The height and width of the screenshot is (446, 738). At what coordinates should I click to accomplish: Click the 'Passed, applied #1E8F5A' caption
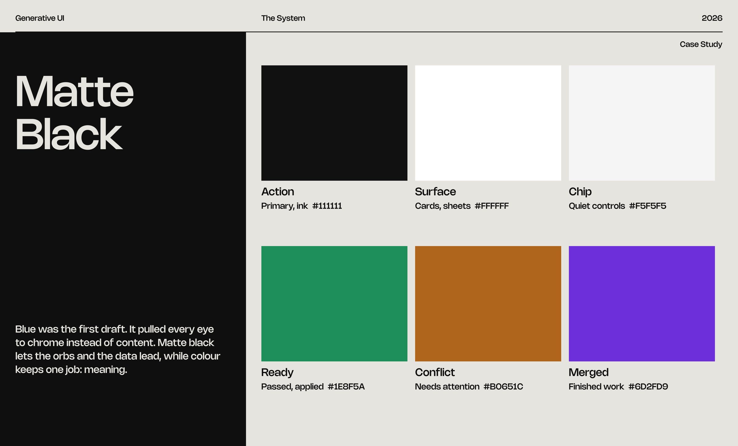tap(313, 387)
